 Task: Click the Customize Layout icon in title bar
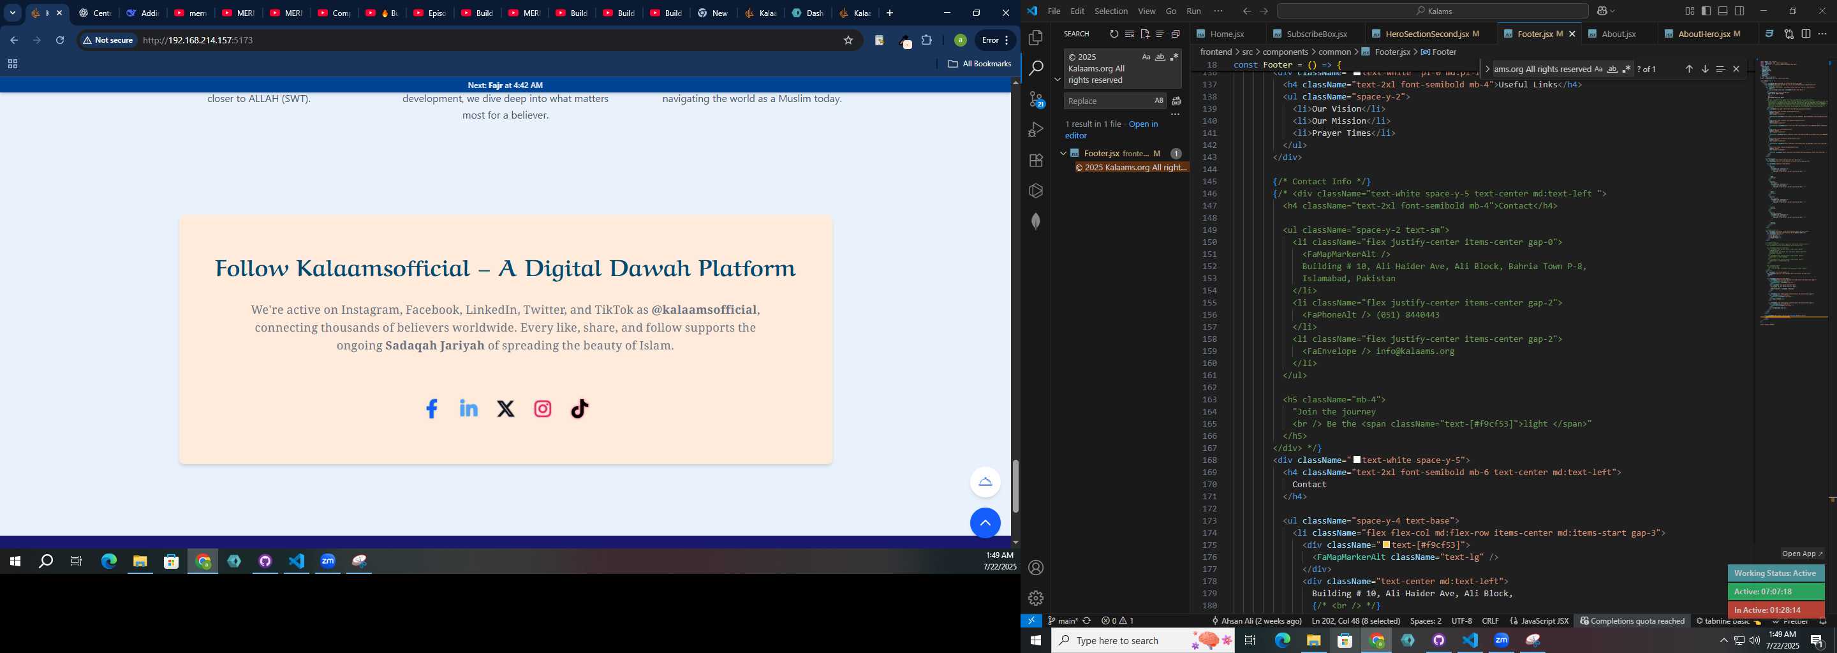[1690, 11]
